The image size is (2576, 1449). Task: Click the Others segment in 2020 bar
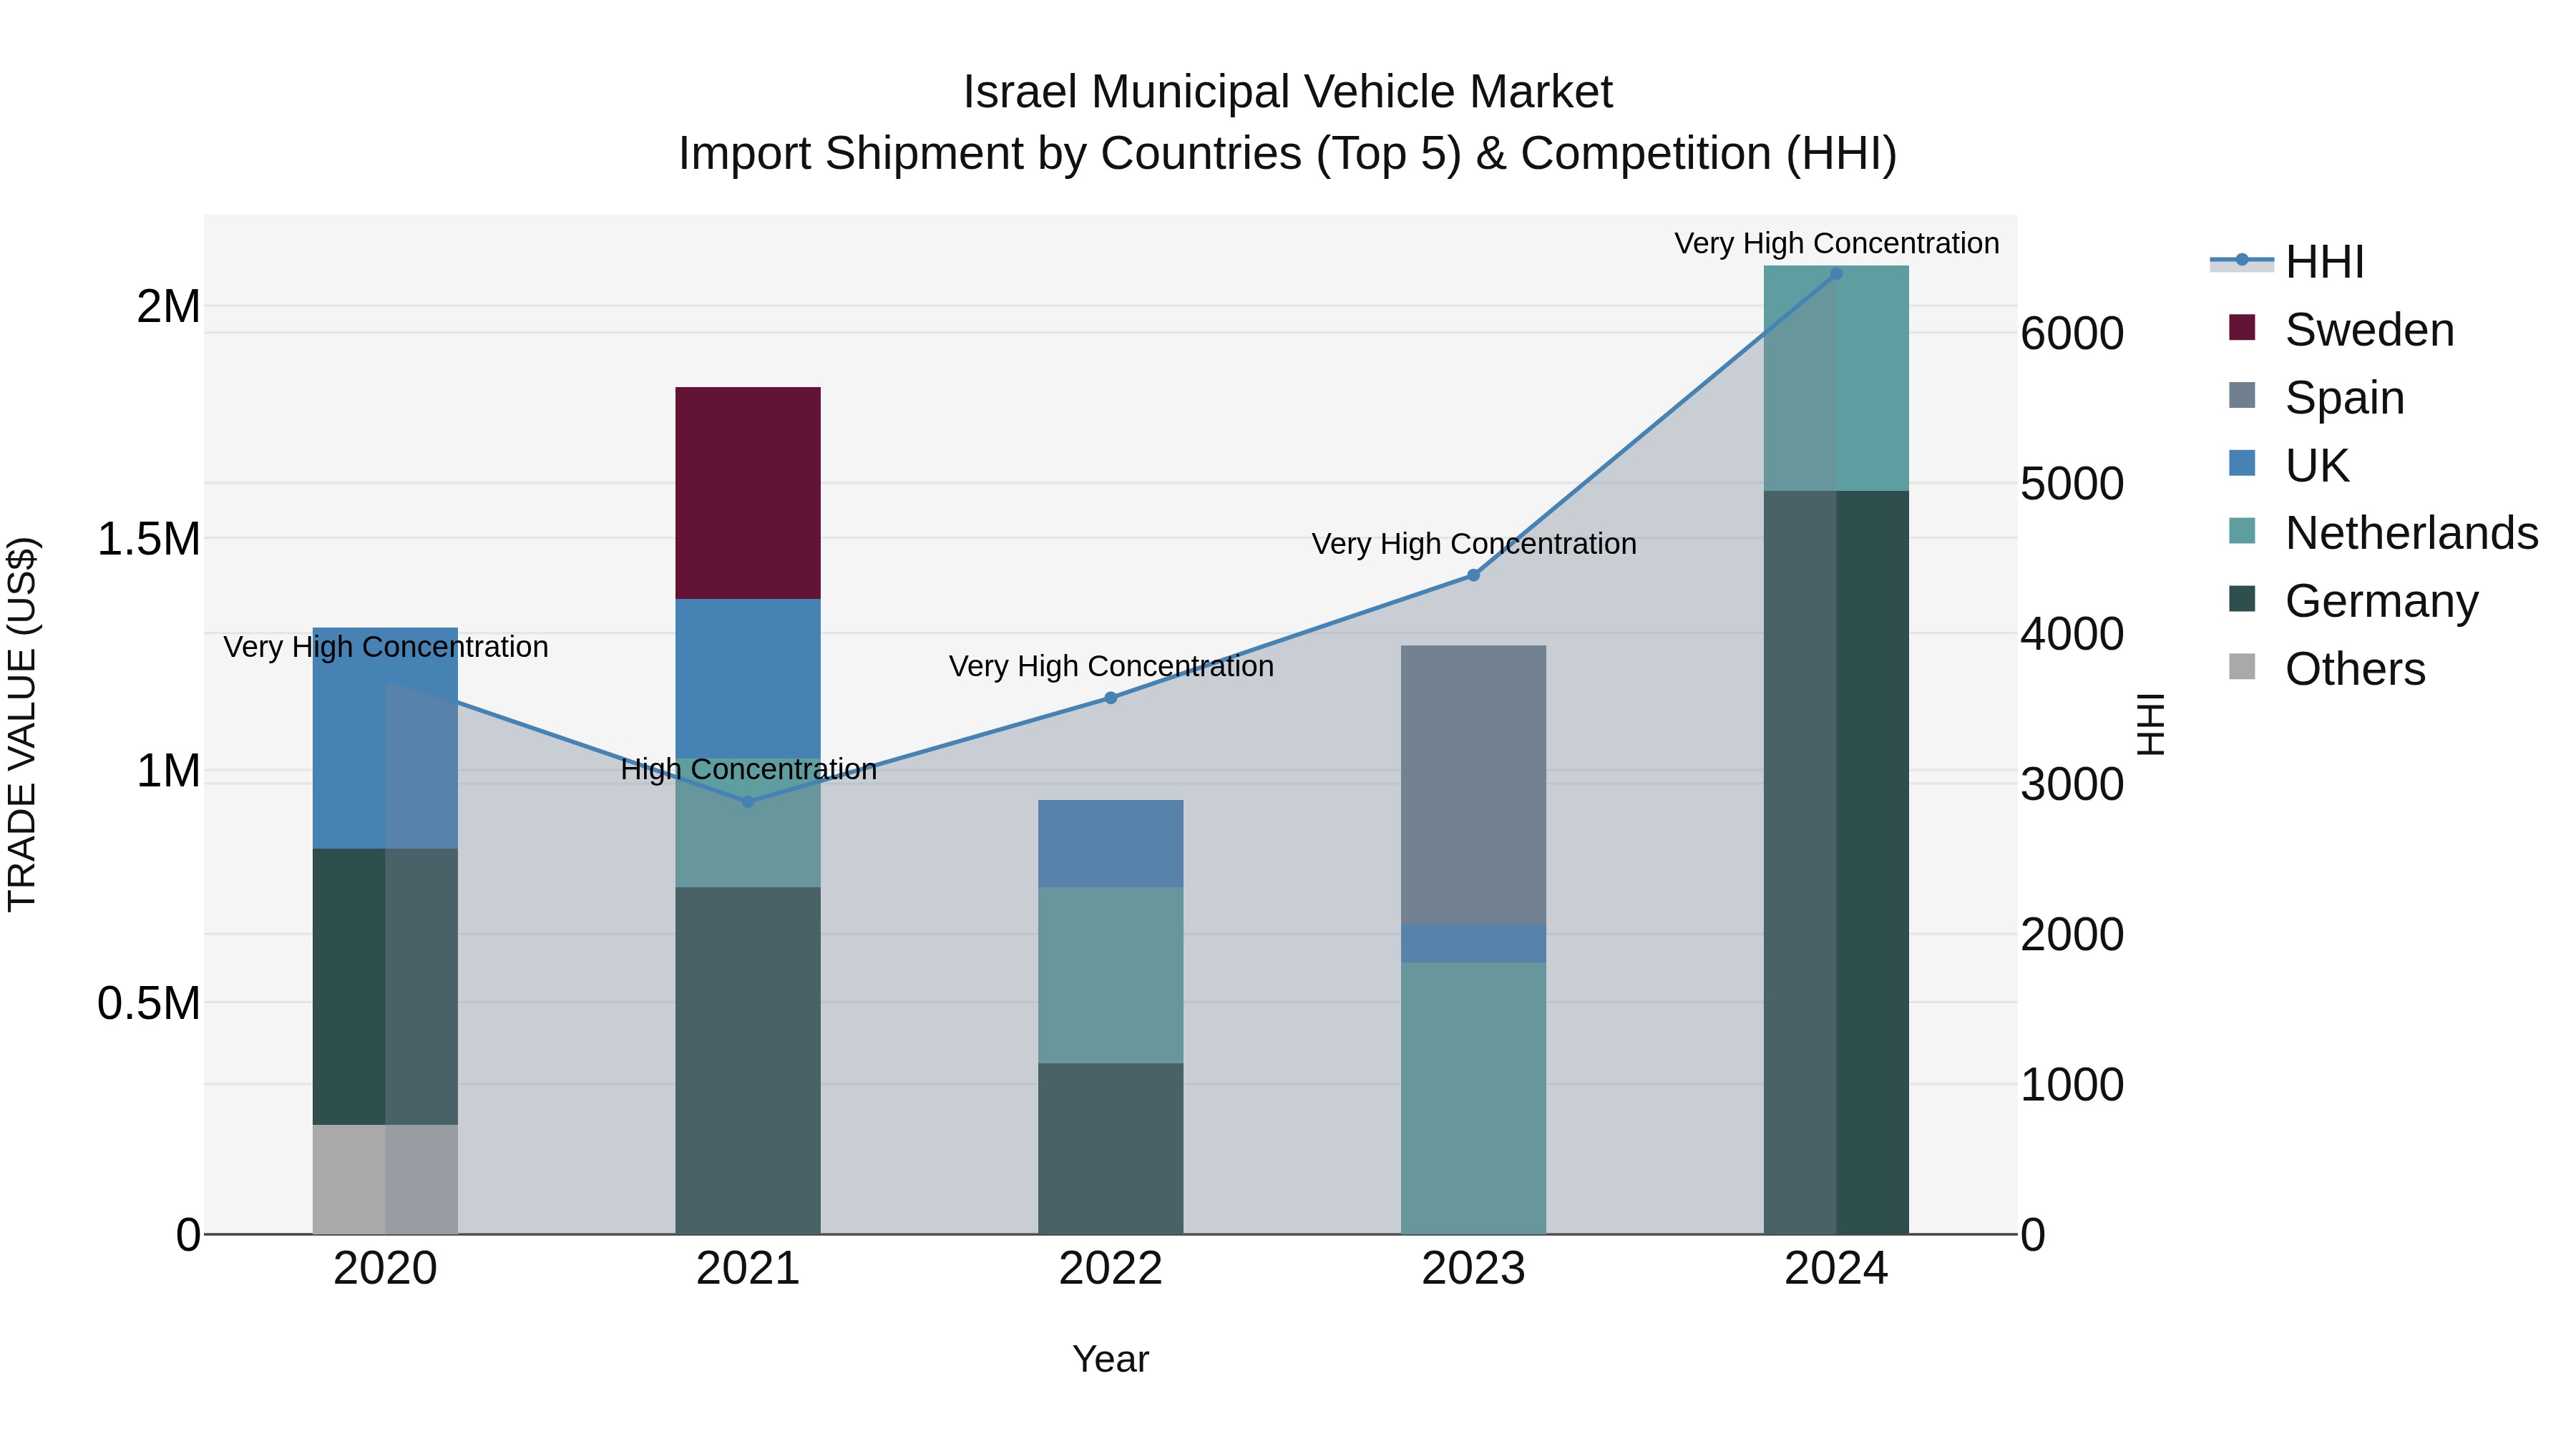[385, 1179]
